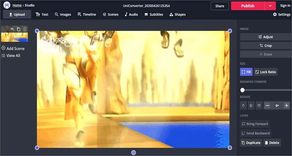Click the red Publish button
Image resolution: width=292 pixels, height=156 pixels.
click(x=248, y=6)
